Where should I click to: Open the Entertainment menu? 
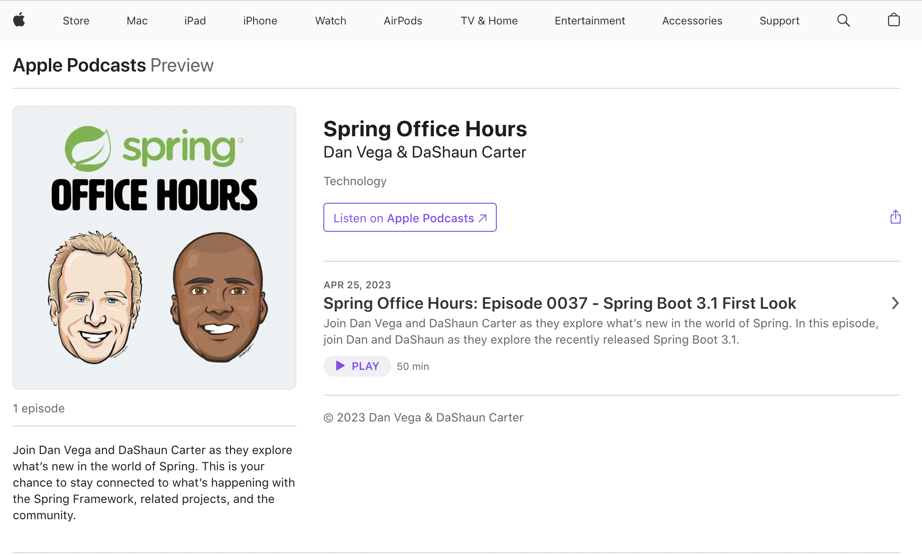(590, 21)
